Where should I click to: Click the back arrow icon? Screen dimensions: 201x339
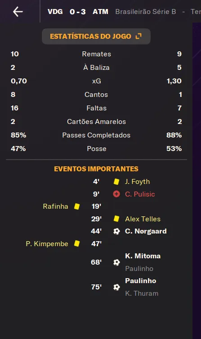point(18,12)
